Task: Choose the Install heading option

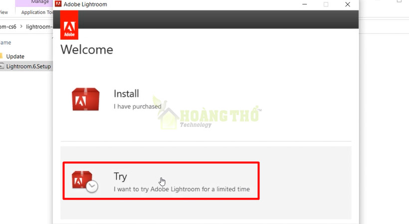Action: [x=126, y=94]
